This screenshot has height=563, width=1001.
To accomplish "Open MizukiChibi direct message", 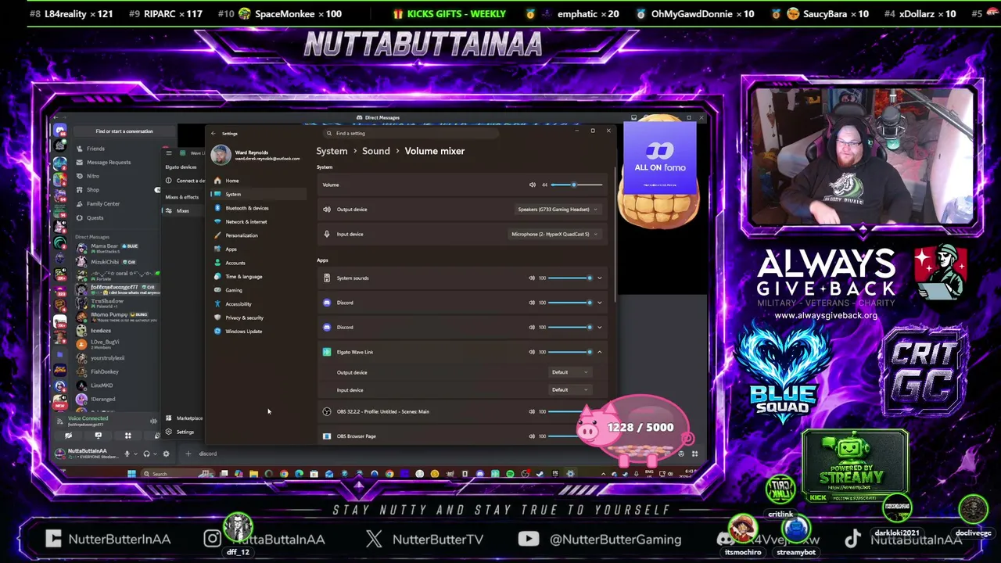I will pos(116,262).
